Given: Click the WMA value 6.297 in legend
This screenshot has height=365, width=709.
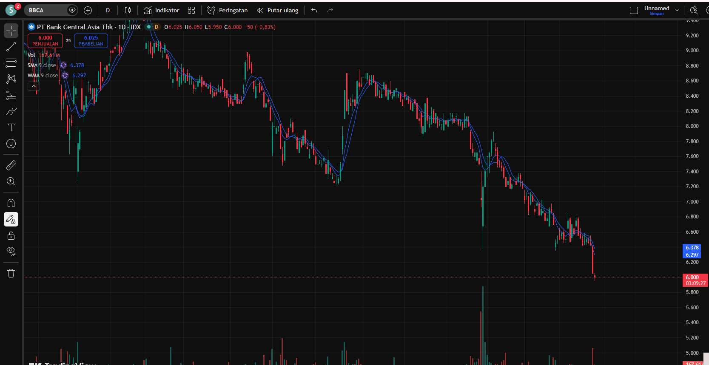Looking at the screenshot, I should click(79, 75).
